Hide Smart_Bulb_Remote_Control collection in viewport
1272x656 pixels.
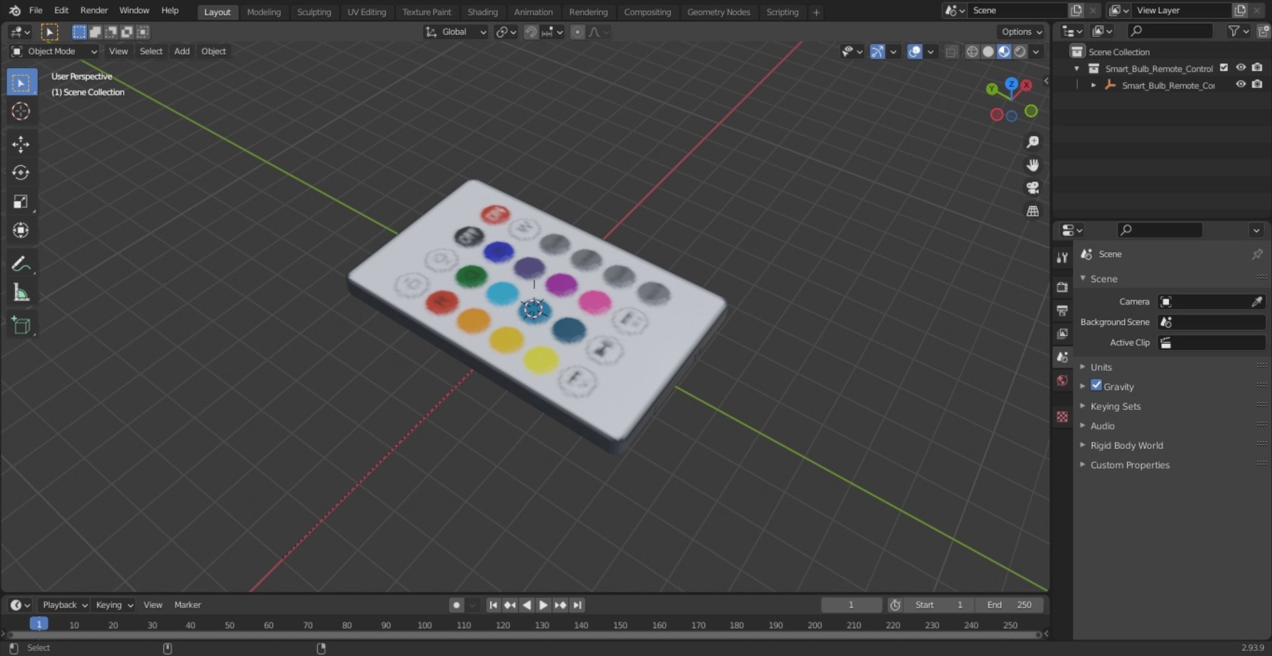coord(1240,68)
